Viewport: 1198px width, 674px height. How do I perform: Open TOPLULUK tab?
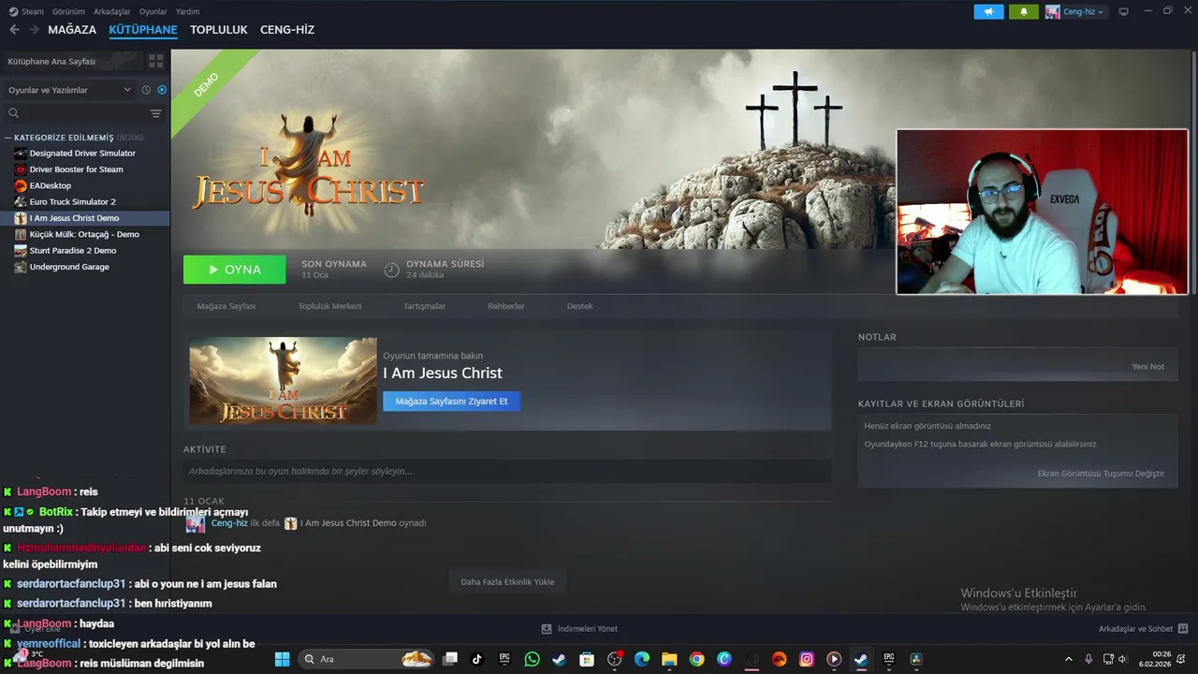(x=219, y=30)
